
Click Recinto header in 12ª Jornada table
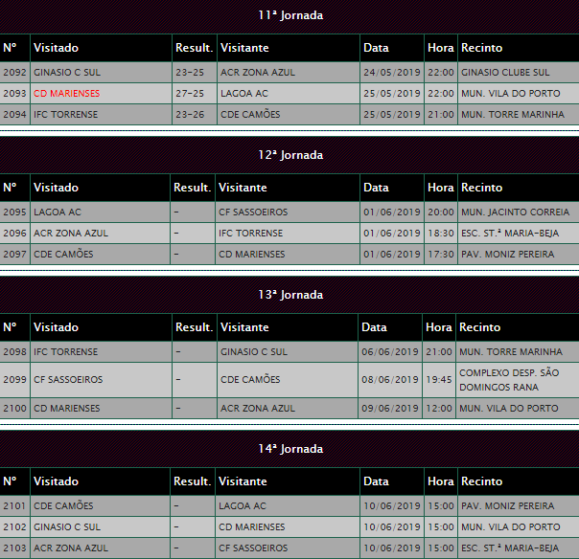pyautogui.click(x=482, y=188)
